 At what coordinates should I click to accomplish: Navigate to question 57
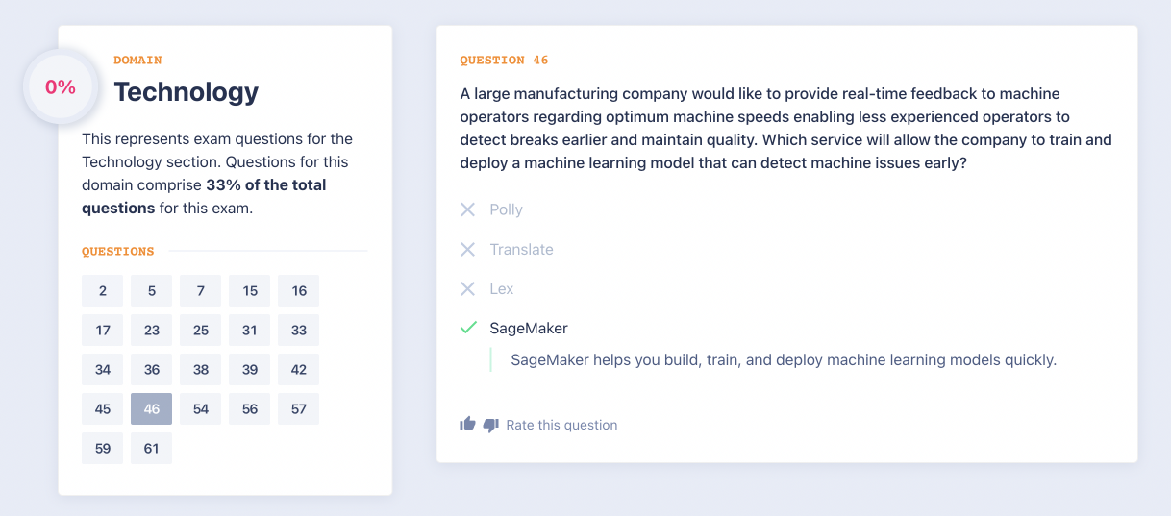(299, 408)
